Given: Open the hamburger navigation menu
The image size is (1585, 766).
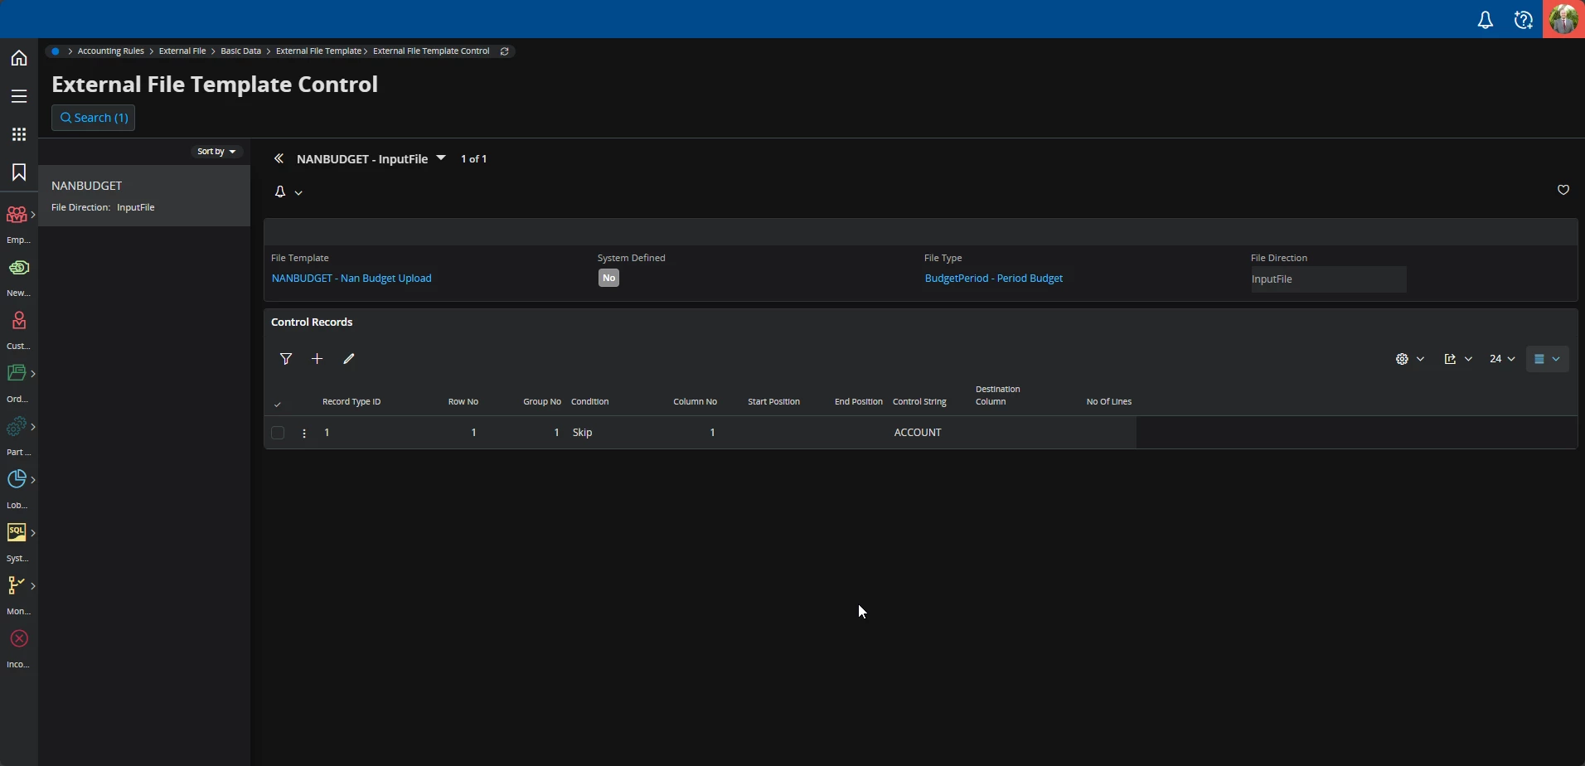Looking at the screenshot, I should pos(19,96).
